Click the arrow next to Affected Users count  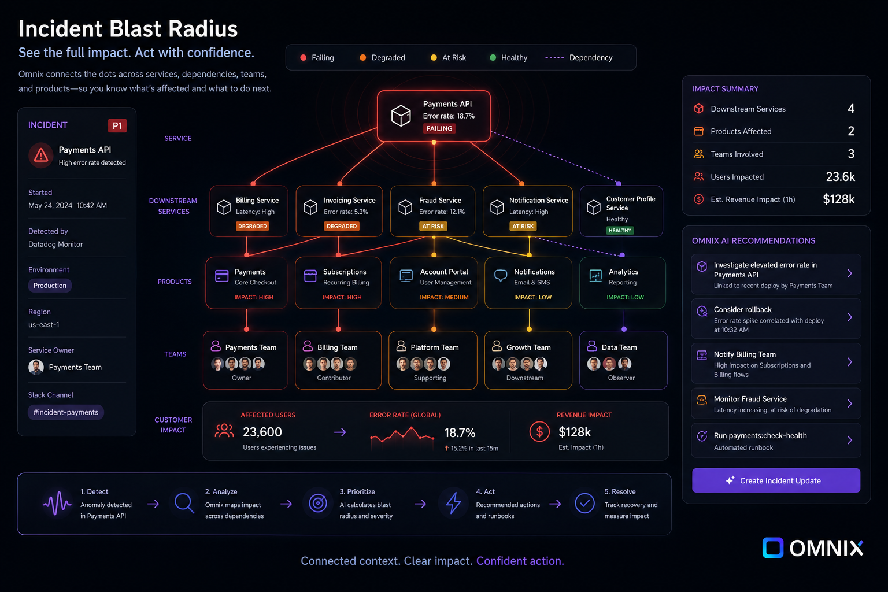click(340, 432)
